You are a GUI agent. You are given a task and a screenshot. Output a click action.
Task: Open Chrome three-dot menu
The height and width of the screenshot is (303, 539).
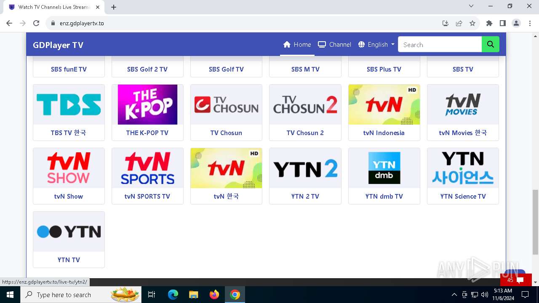[529, 23]
